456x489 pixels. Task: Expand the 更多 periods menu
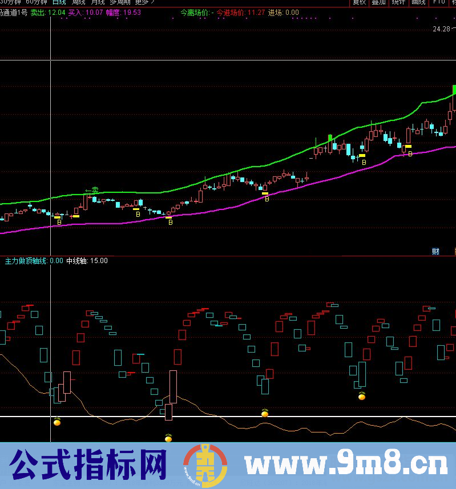[144, 2]
